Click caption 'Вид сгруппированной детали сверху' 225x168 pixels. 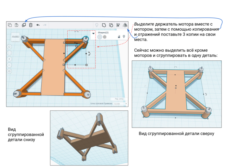point(176,134)
